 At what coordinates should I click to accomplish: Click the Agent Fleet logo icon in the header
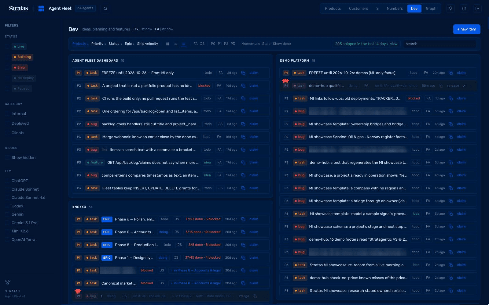(x=41, y=9)
